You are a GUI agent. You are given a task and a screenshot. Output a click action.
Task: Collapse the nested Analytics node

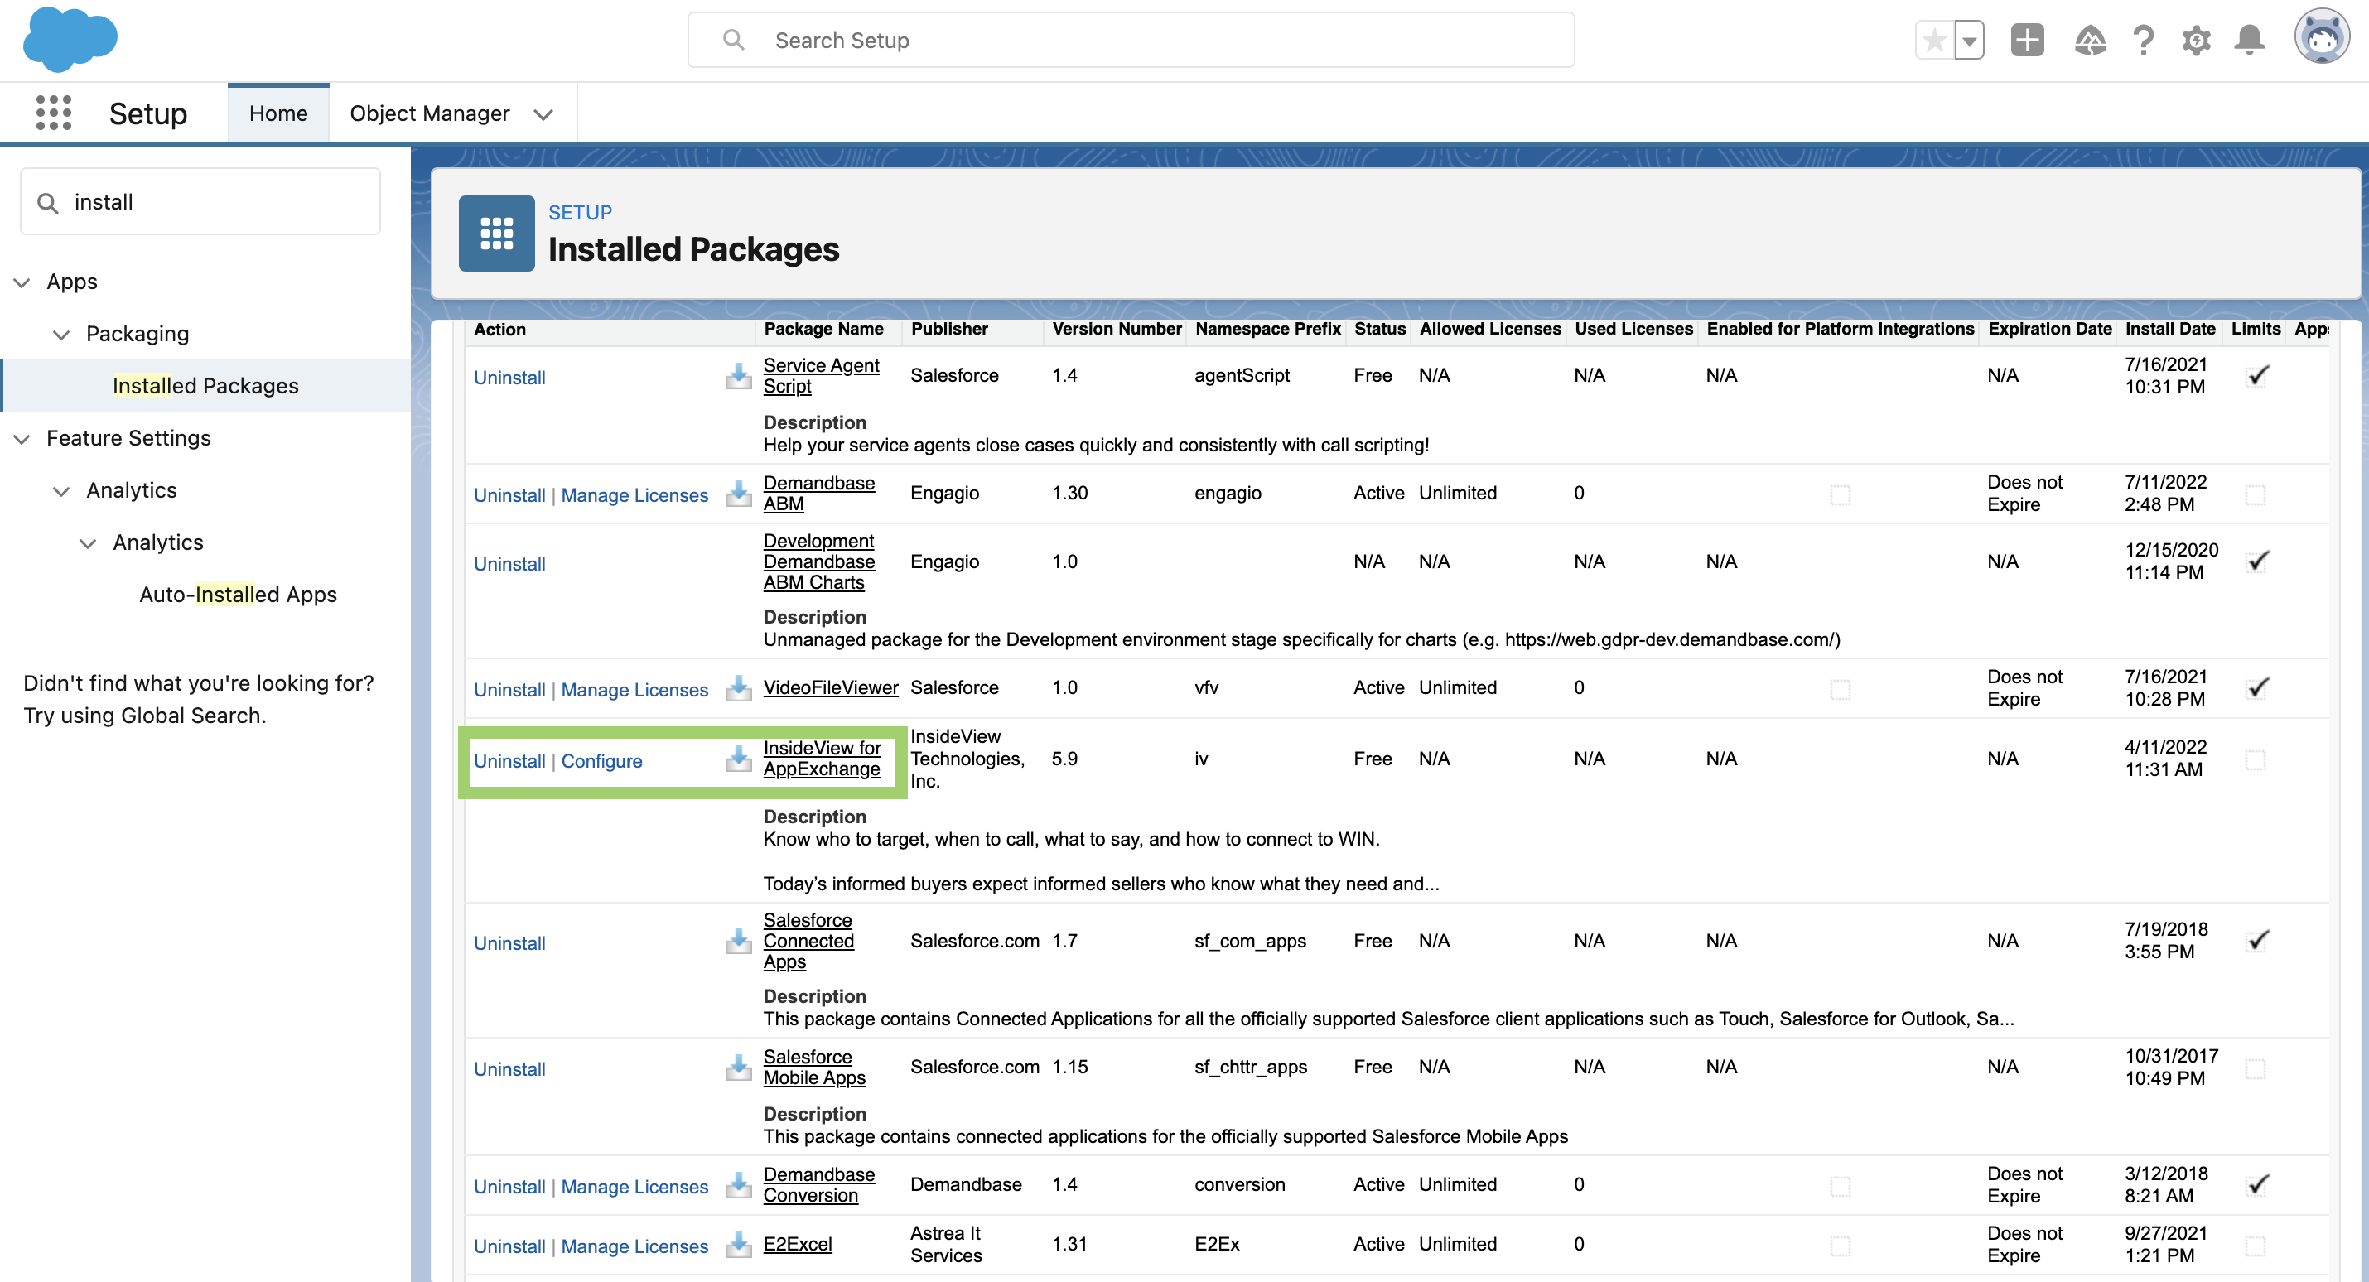coord(87,543)
